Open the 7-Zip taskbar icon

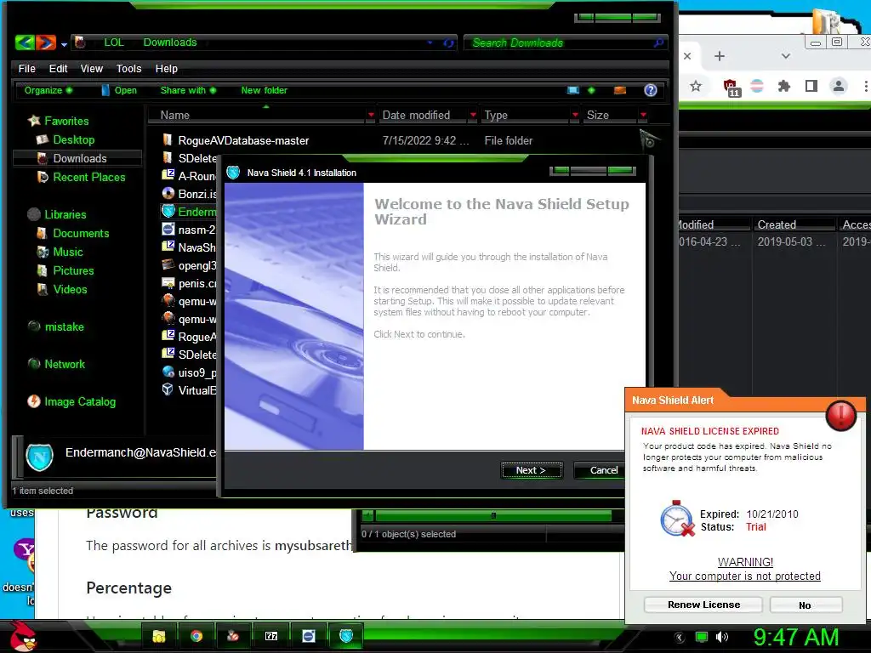pyautogui.click(x=271, y=636)
